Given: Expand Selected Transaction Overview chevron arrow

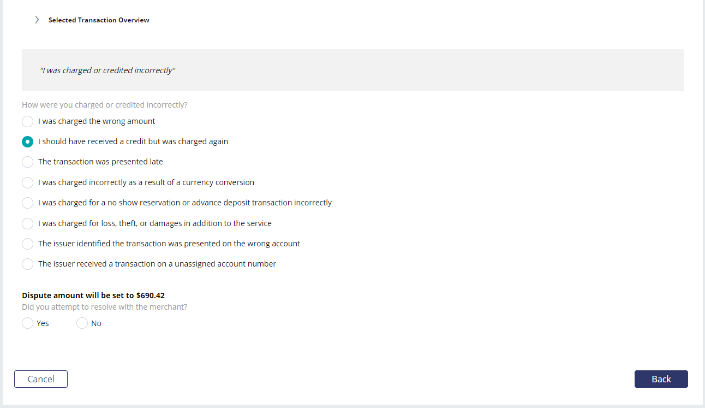Looking at the screenshot, I should pos(37,20).
